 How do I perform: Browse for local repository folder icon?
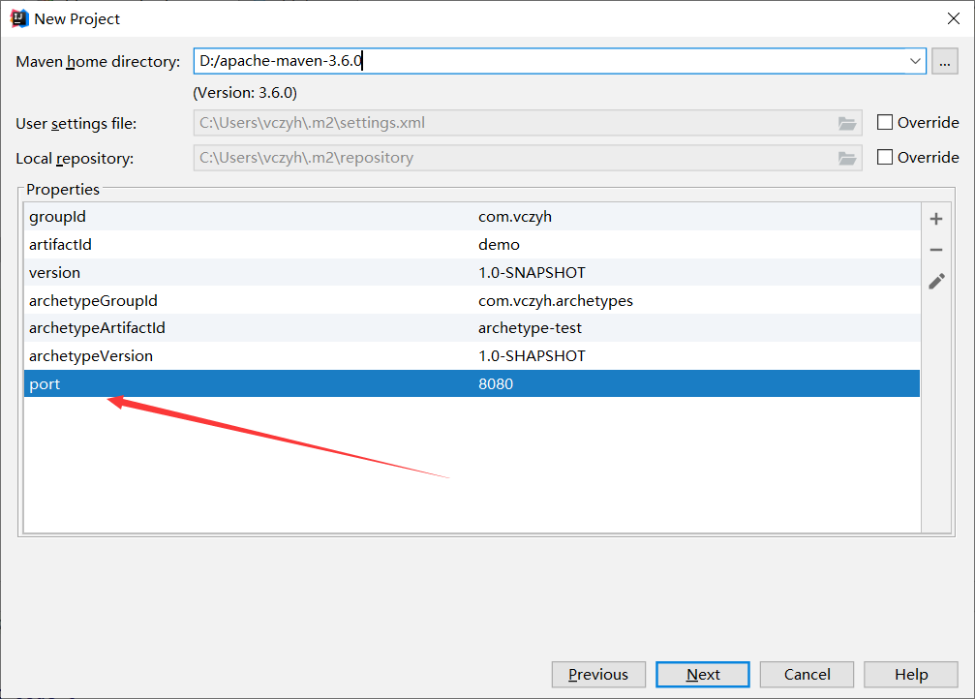tap(847, 158)
